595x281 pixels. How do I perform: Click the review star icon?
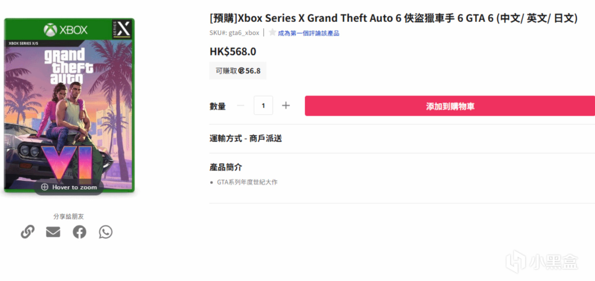(x=272, y=33)
